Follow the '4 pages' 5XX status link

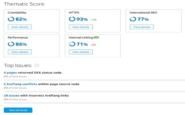tap(10, 73)
